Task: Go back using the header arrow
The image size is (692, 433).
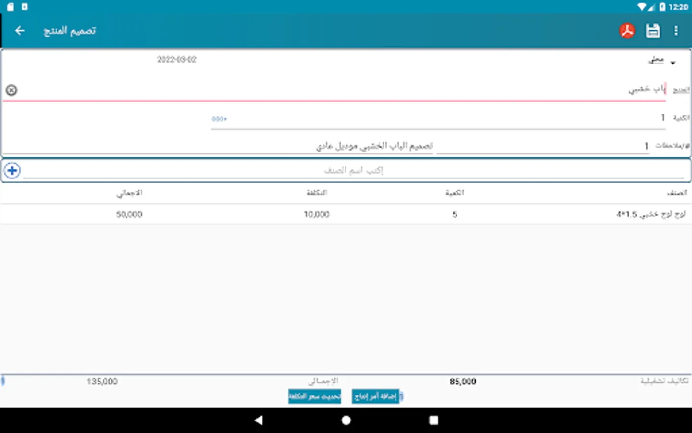Action: pyautogui.click(x=20, y=31)
